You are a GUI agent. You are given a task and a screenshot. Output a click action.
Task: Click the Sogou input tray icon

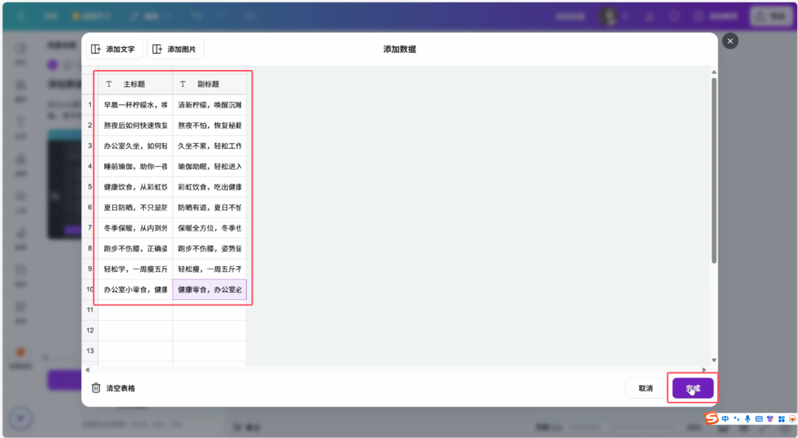tap(711, 419)
